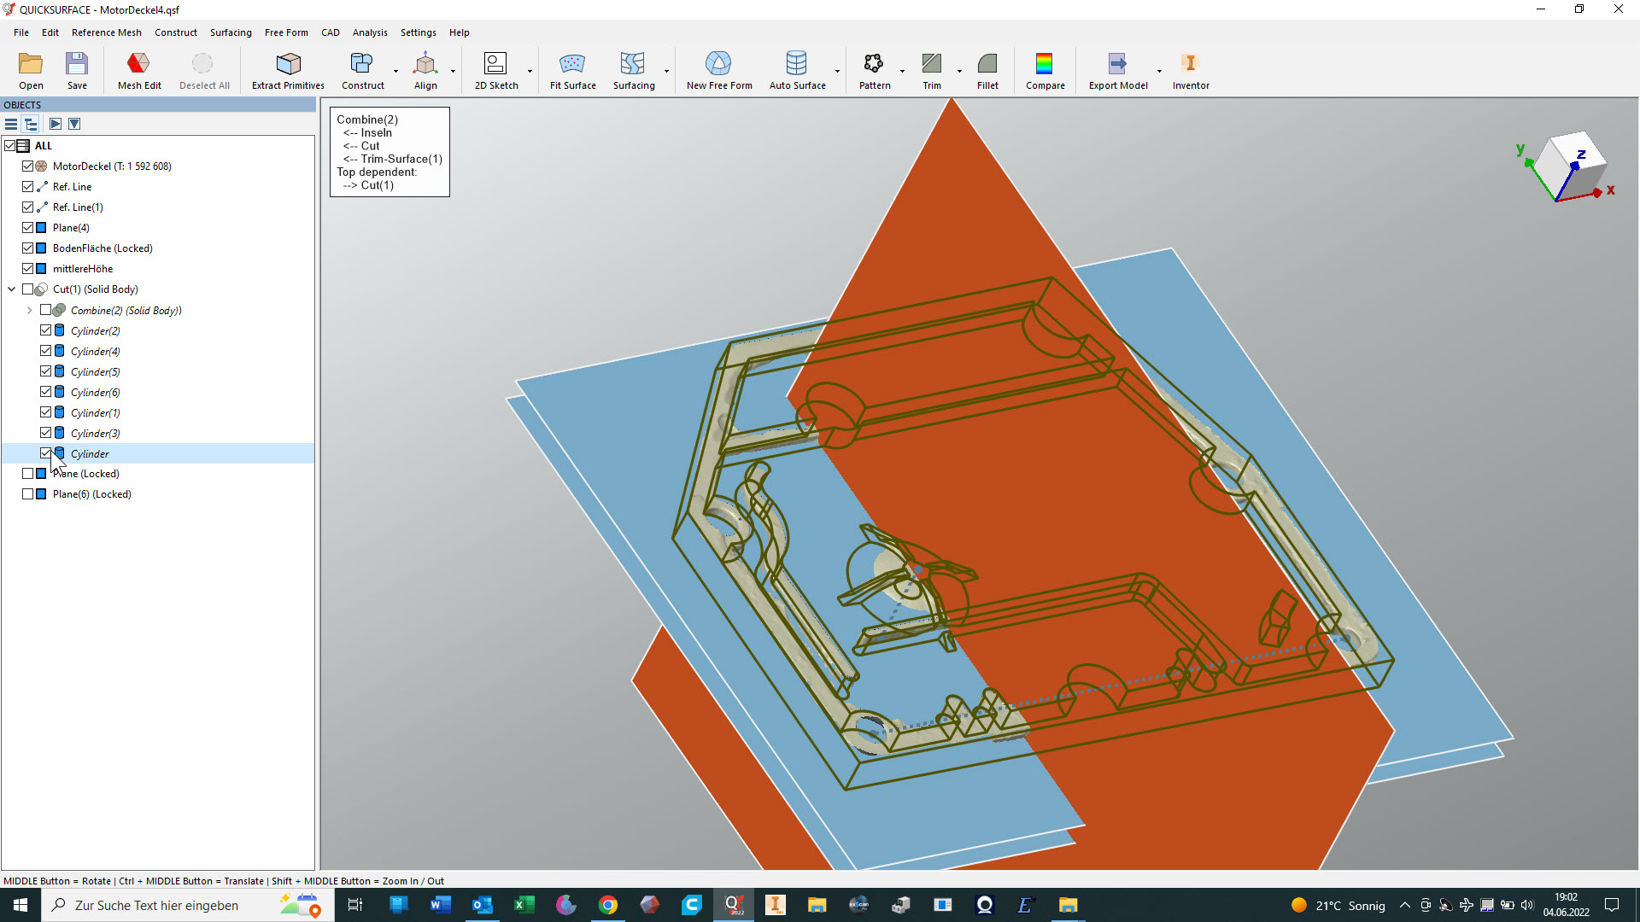Open the Compare deviation tool

click(1044, 64)
